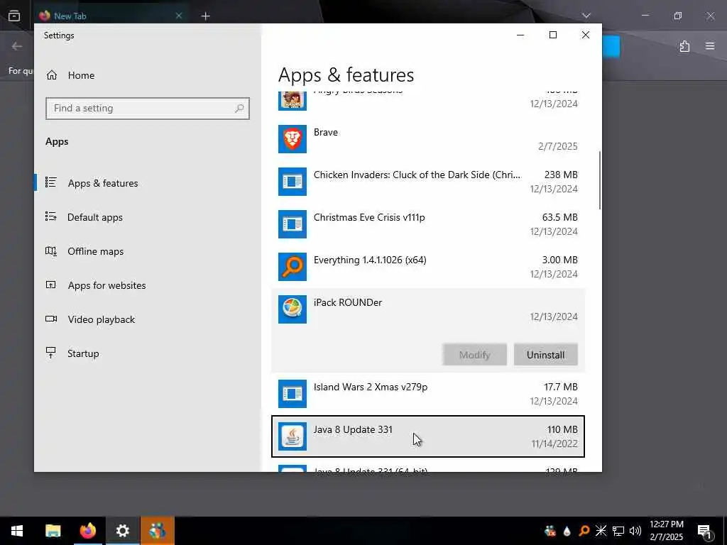
Task: Click the Offline maps map icon
Action: pyautogui.click(x=51, y=251)
